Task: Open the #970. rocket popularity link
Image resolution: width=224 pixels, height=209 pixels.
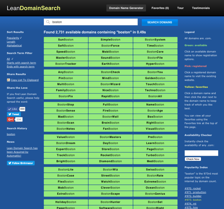Action: [x=193, y=188]
